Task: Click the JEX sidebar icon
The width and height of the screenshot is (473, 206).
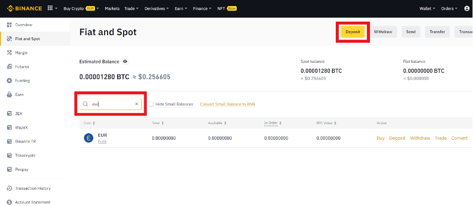Action: 9,114
